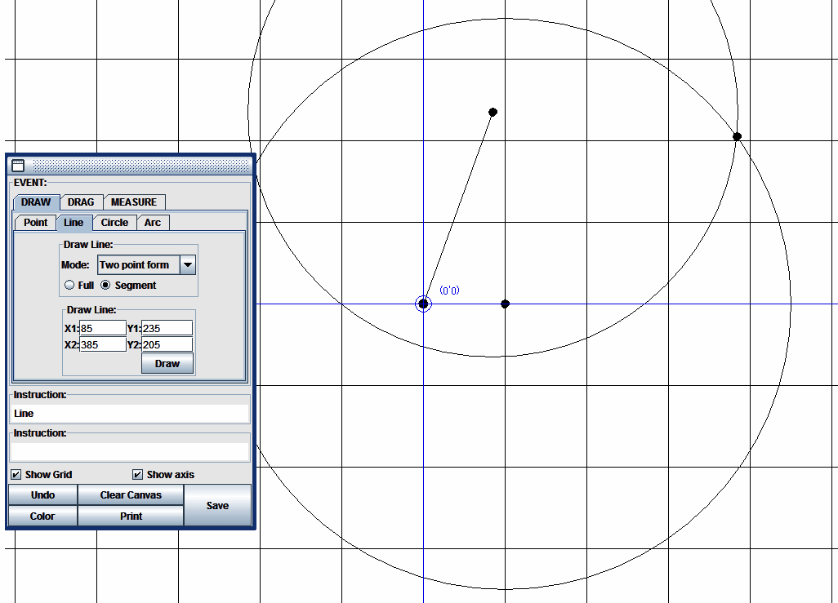Switch to the Circle sub-tab

pos(114,223)
